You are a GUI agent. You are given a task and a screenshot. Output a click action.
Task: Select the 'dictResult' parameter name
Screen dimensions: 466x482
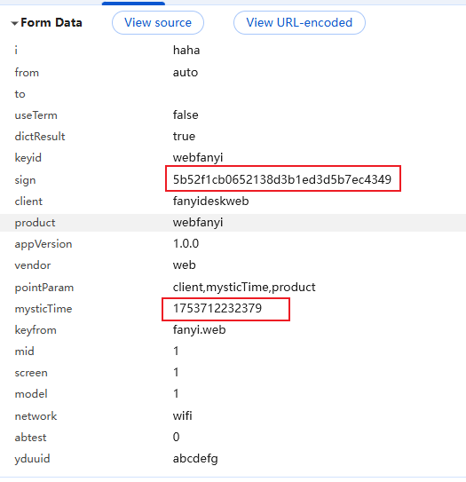40,137
